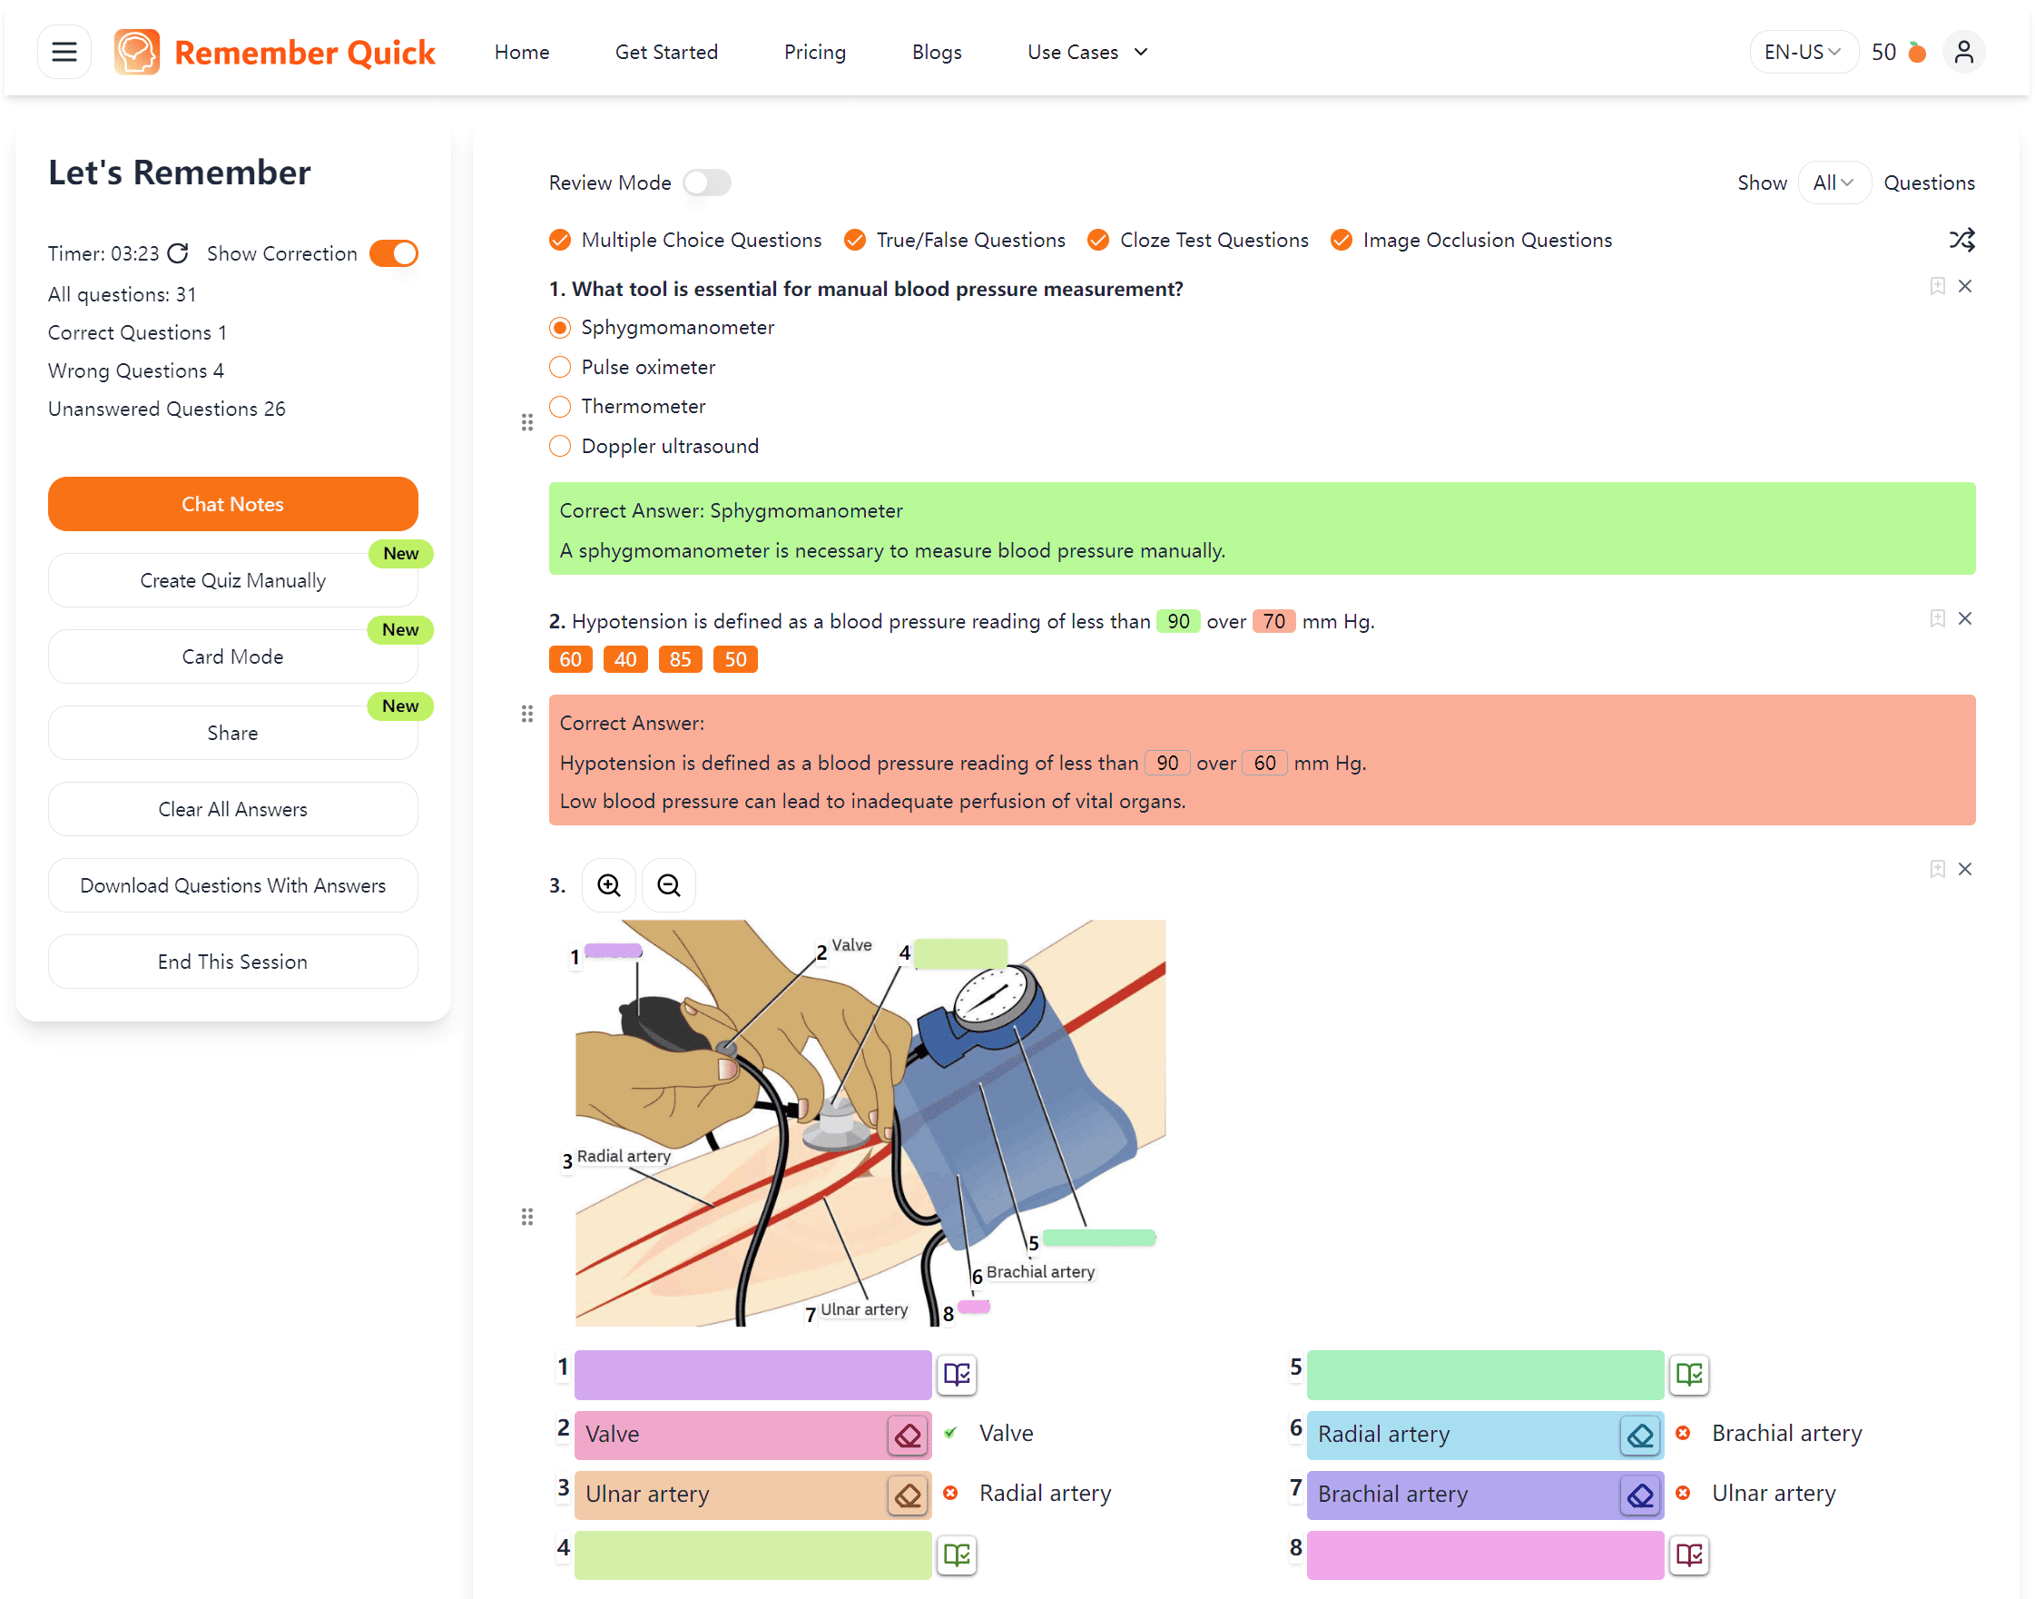The width and height of the screenshot is (2035, 1599).
Task: Select the Pulse oximeter radio option
Action: click(x=559, y=367)
